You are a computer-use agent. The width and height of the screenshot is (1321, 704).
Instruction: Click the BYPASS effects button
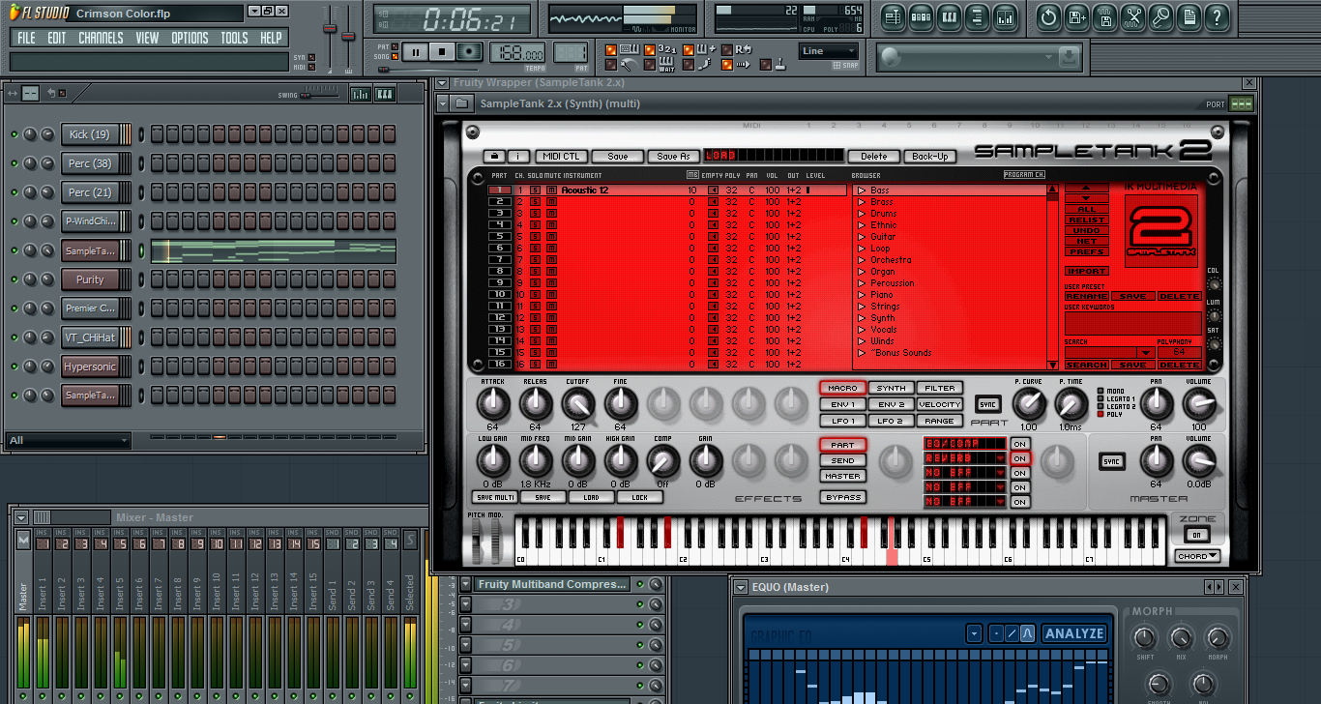point(843,497)
